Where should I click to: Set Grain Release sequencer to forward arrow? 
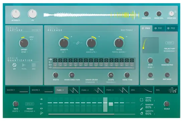50,59
